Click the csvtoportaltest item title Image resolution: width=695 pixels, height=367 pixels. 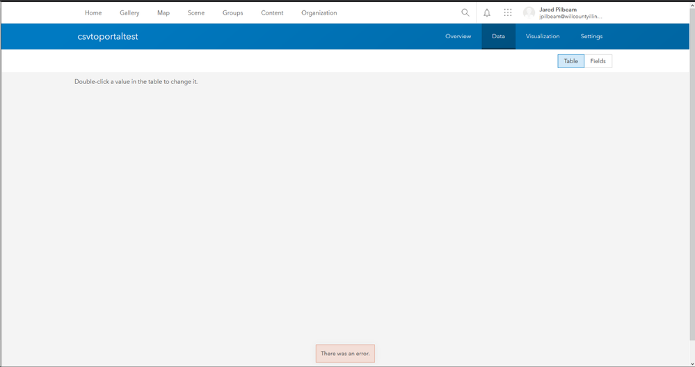click(108, 36)
